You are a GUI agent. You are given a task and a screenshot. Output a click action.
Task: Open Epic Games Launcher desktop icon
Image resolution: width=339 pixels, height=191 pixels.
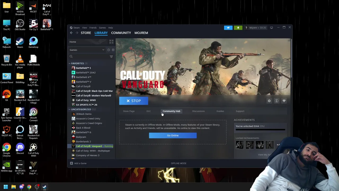click(x=7, y=115)
